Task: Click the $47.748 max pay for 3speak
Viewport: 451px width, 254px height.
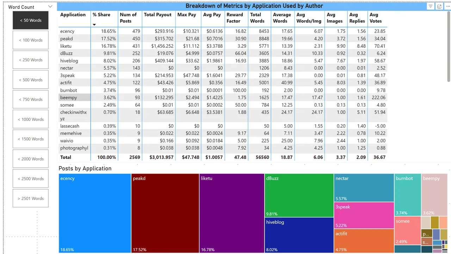Action: click(x=191, y=75)
